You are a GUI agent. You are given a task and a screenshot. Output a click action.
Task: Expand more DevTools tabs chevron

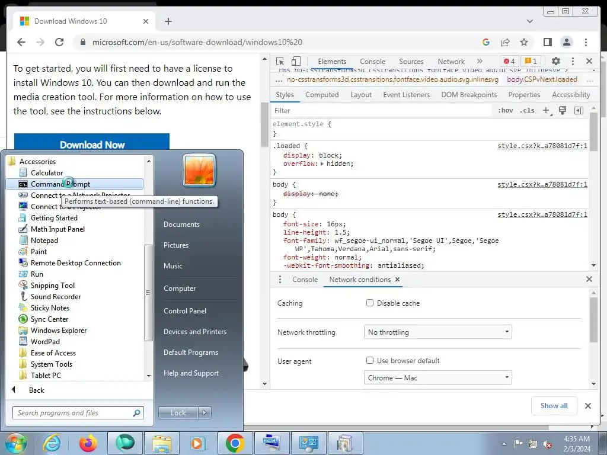[480, 61]
